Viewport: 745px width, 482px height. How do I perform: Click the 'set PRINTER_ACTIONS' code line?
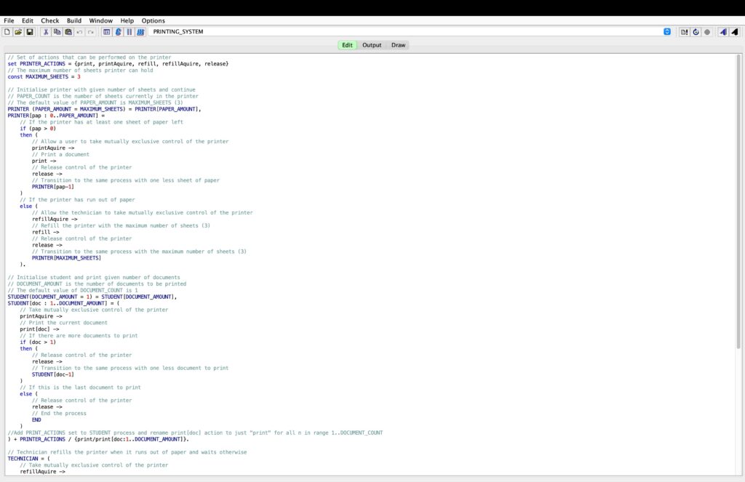(x=118, y=64)
